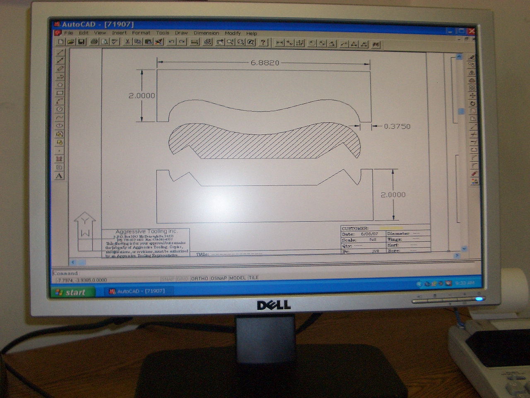Open the Modify menu
Viewport: 530px width, 398px height.
tap(232, 33)
